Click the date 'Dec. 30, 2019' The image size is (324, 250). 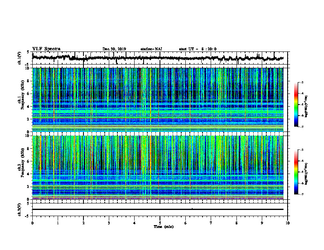[114, 49]
